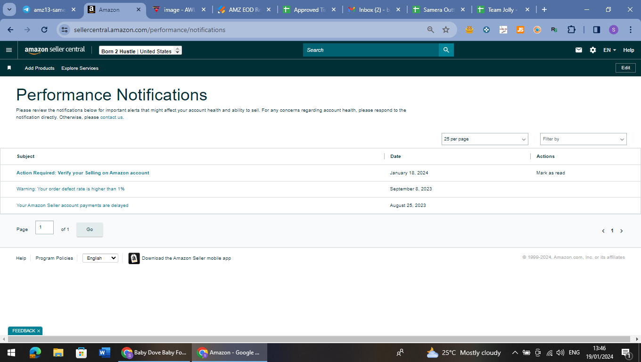Toggle the Chrome side panel
The image size is (641, 362).
597,30
